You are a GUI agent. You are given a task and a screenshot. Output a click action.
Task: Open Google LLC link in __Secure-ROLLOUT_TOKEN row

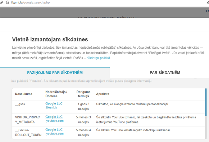coord(54,130)
